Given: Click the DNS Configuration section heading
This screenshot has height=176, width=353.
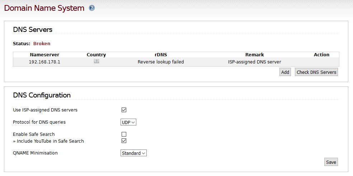Looking at the screenshot, I should point(42,95).
